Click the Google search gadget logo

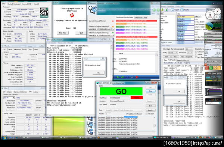[213, 100]
